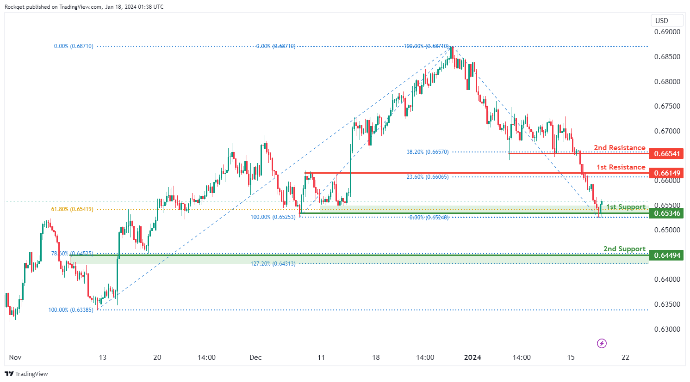Click the Dec label on time axis
This screenshot has width=690, height=382.
255,358
